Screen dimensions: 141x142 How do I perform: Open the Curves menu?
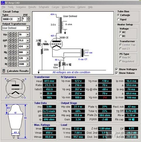coord(55,7)
